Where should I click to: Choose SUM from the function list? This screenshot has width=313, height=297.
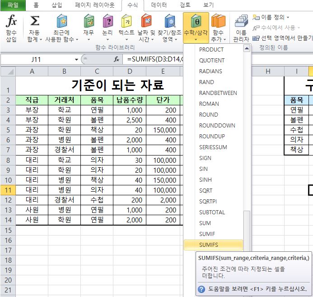point(213,223)
